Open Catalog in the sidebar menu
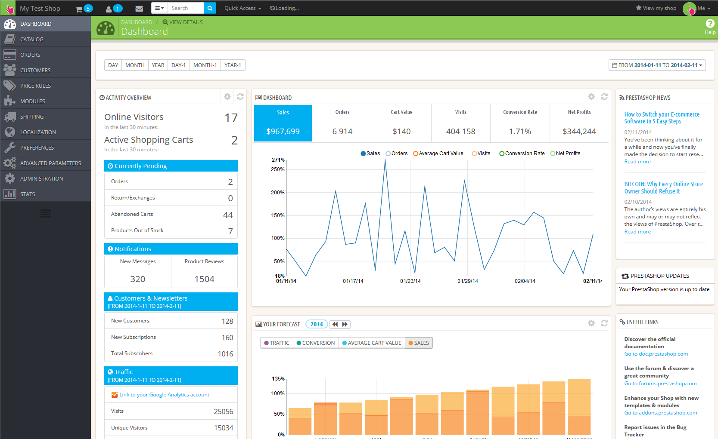This screenshot has width=718, height=439. 32,39
